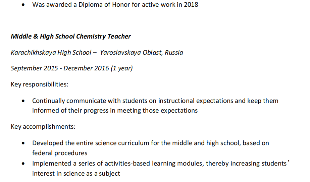Click the "(1 year)" duration text

tap(121, 68)
